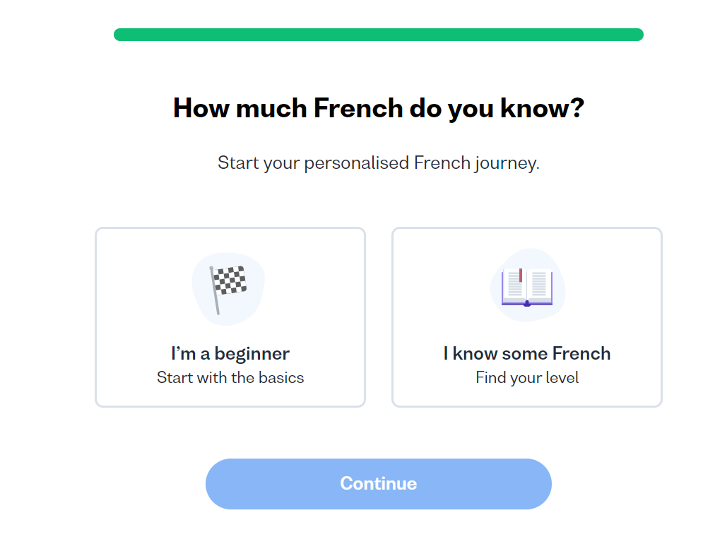Click the "Start with the basics" caption
Image resolution: width=715 pixels, height=549 pixels.
click(x=230, y=377)
